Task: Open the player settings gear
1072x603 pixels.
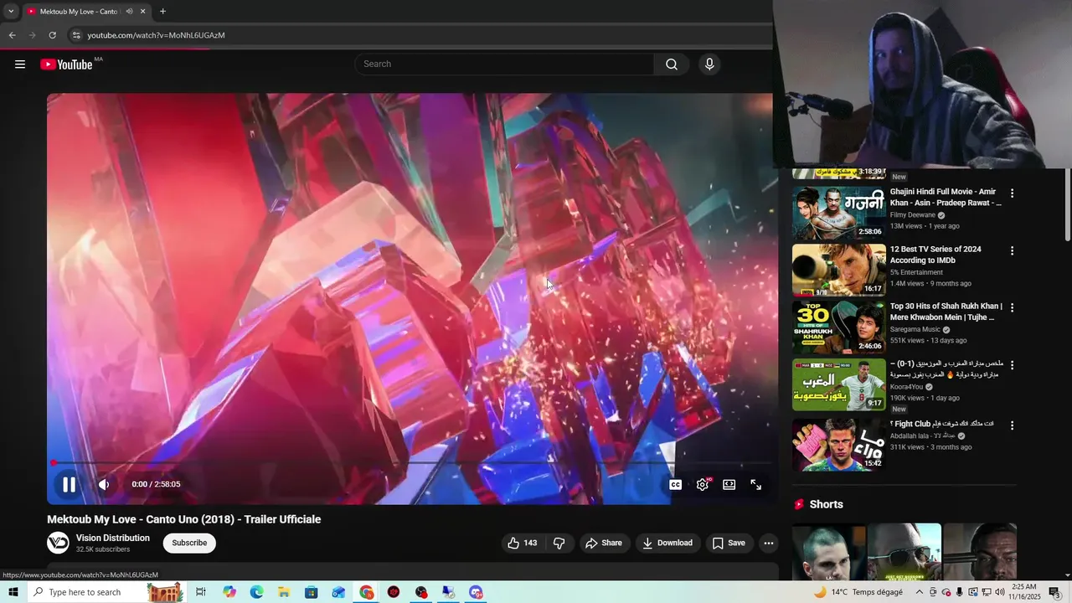Action: [703, 485]
